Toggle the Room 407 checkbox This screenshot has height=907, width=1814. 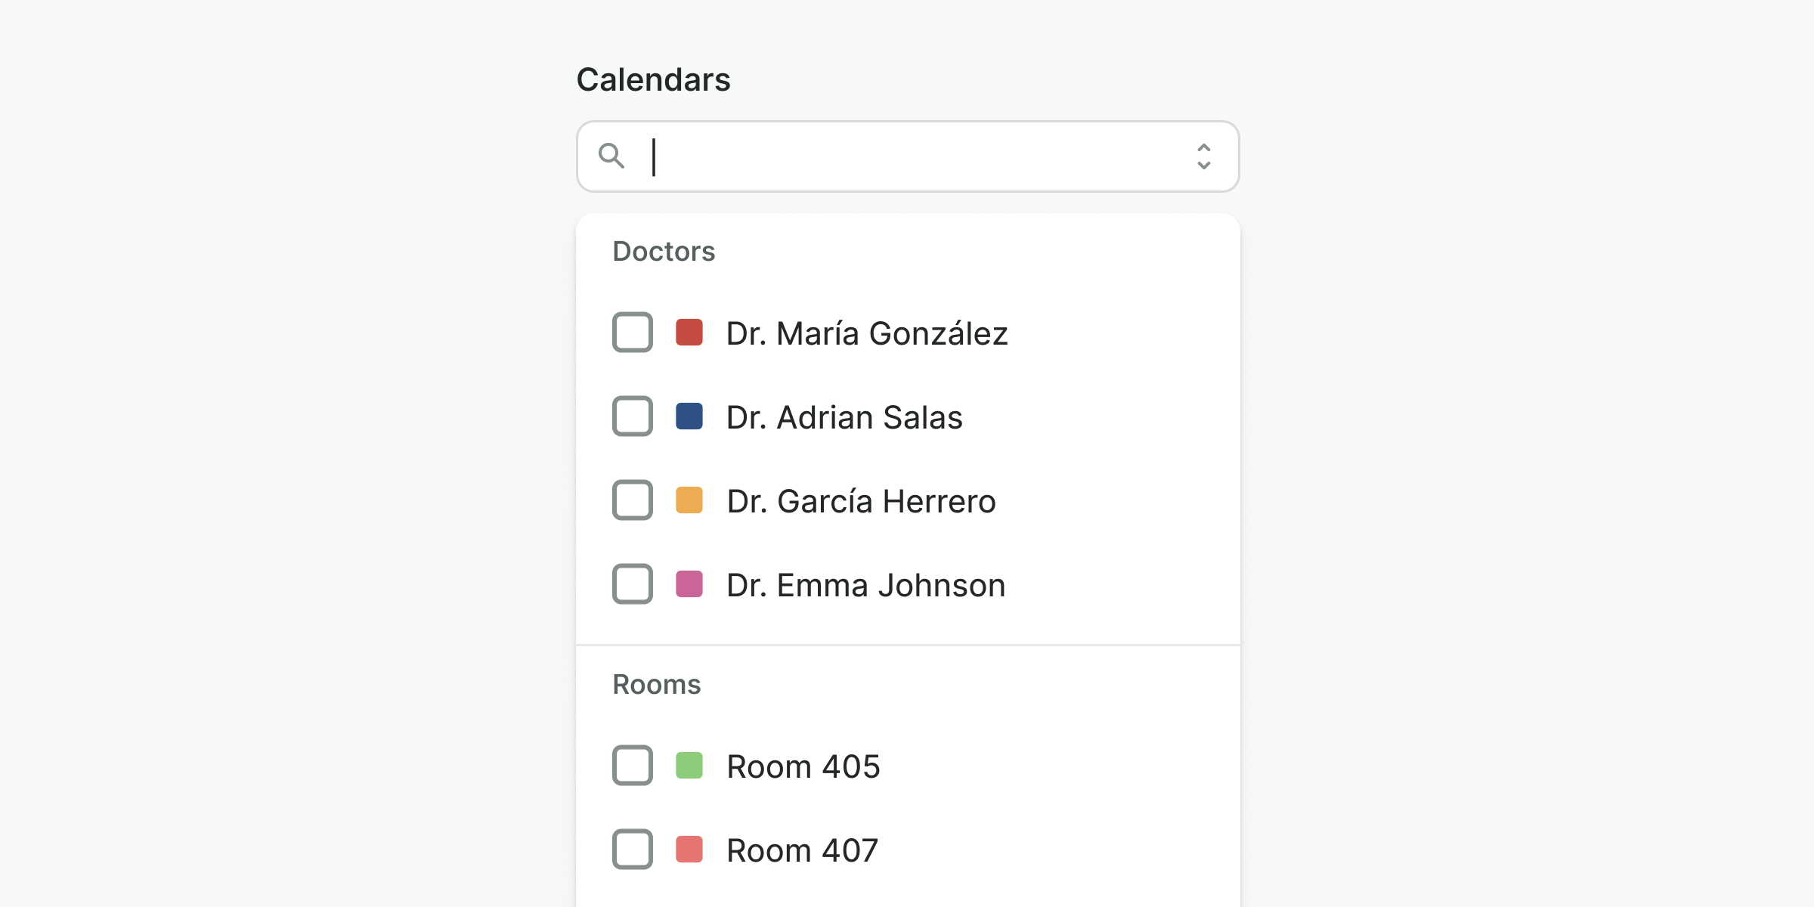point(633,850)
